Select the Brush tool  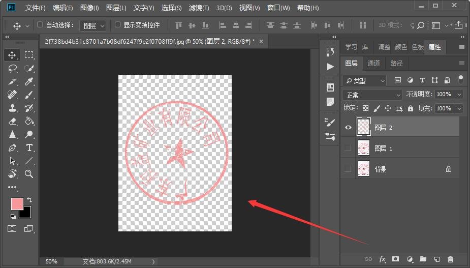(x=29, y=95)
